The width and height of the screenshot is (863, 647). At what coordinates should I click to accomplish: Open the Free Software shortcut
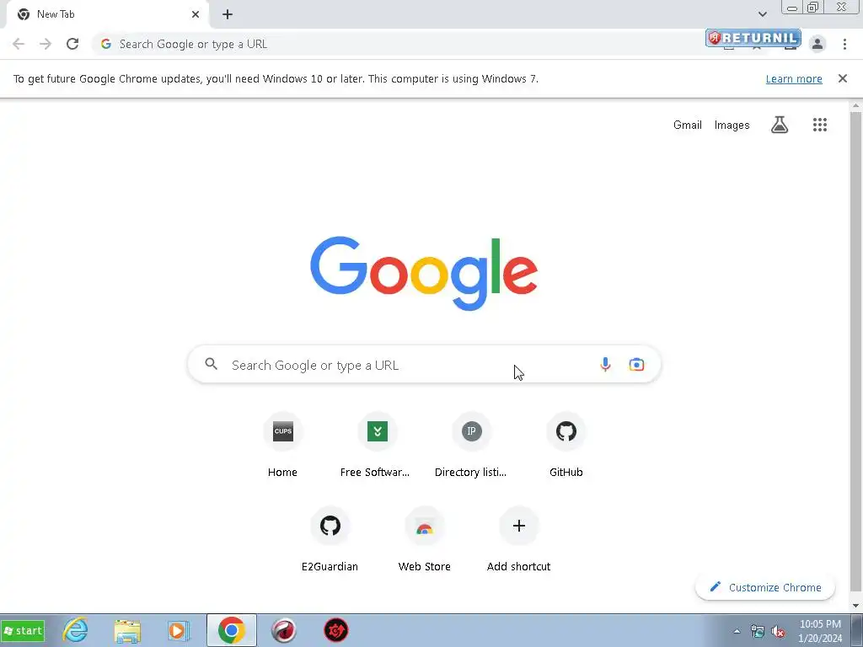point(377,445)
